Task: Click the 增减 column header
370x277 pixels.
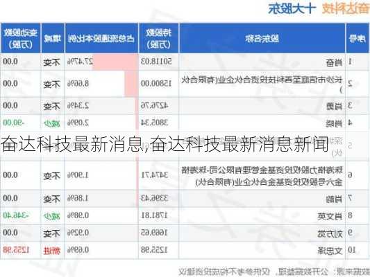Action: (53, 38)
